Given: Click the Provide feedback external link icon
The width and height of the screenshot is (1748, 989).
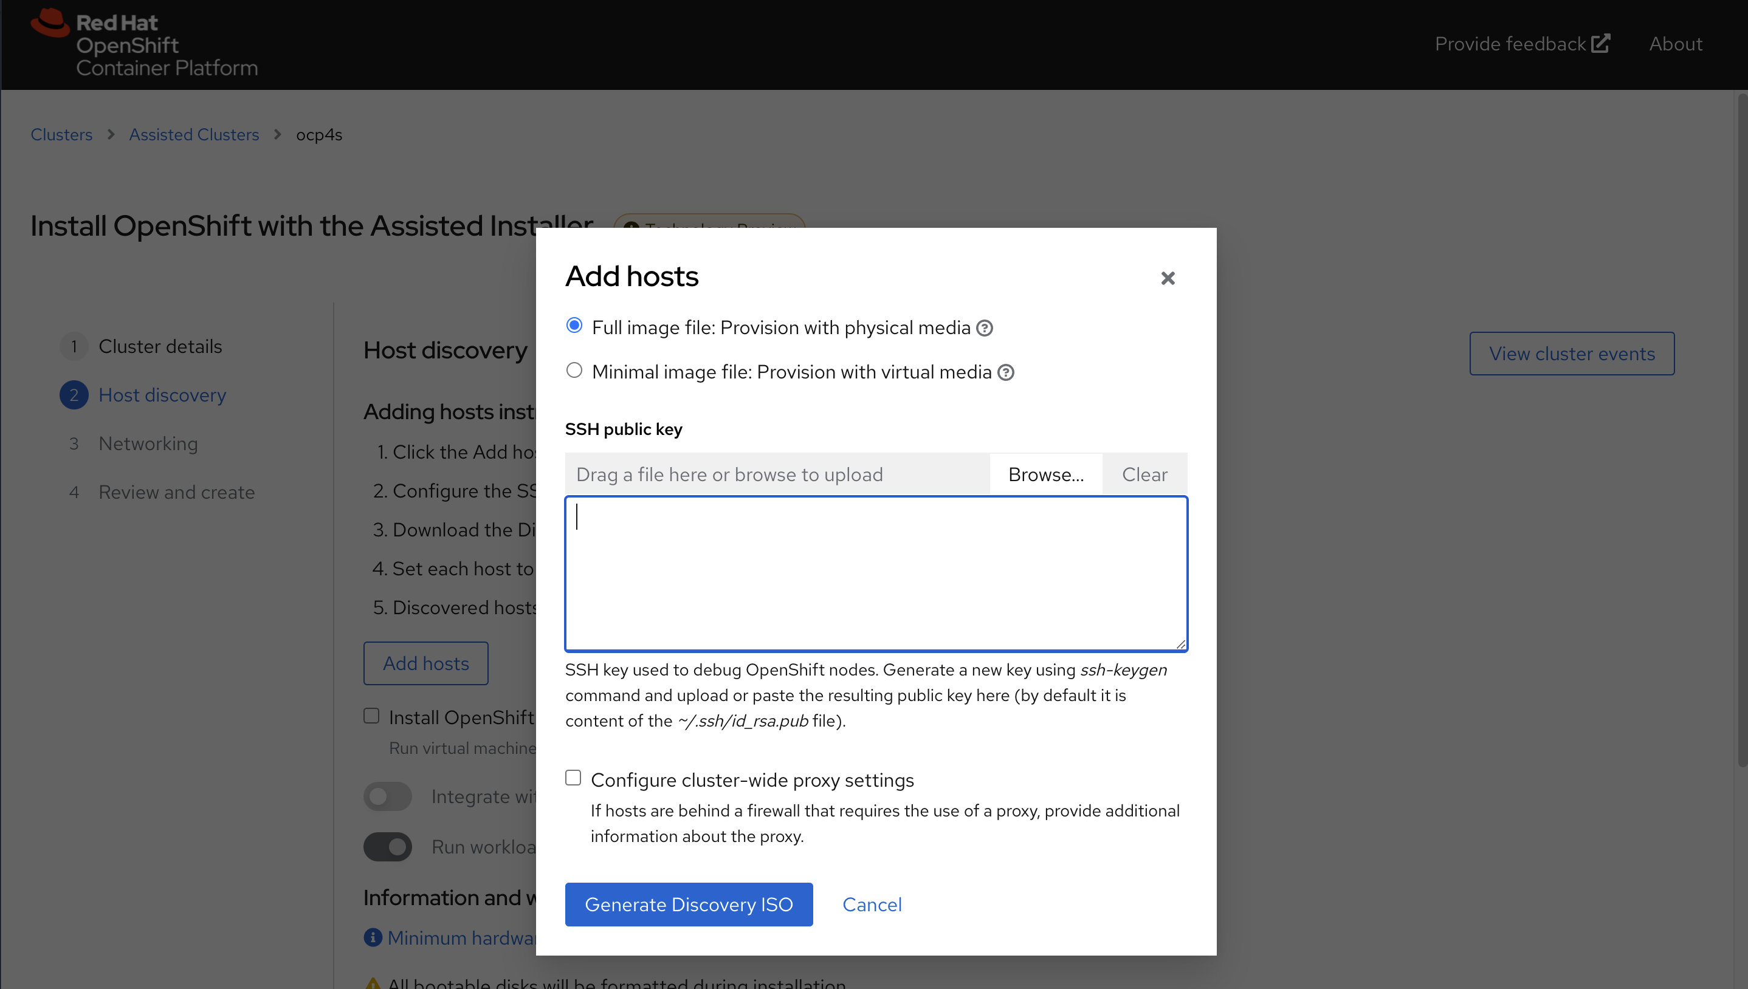Looking at the screenshot, I should pyautogui.click(x=1600, y=44).
